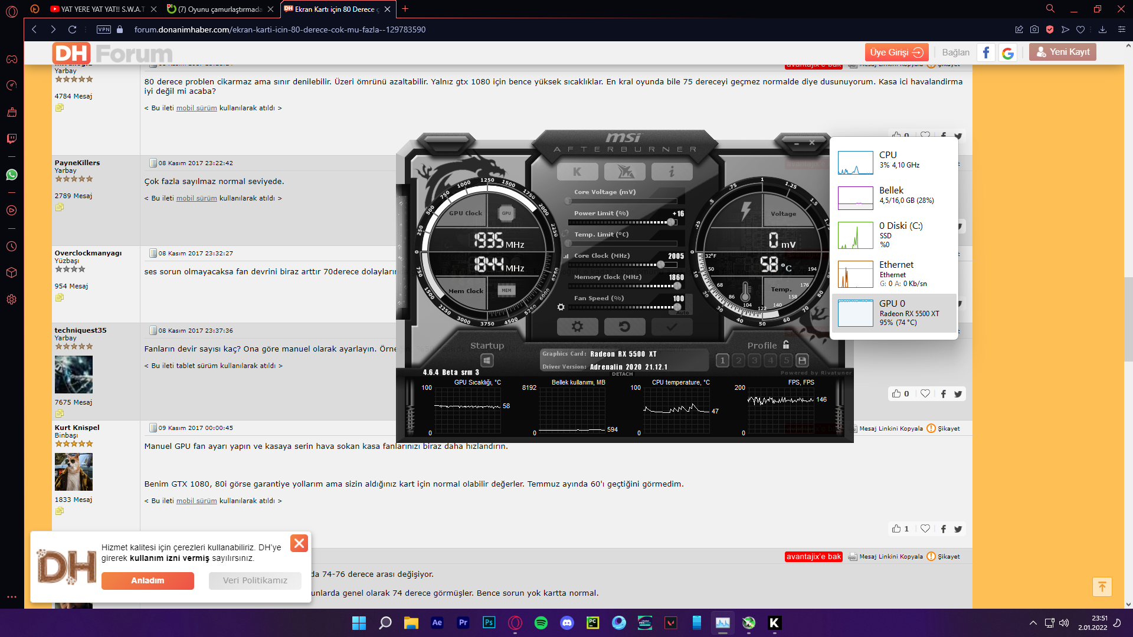Viewport: 1133px width, 637px height.
Task: Open WhatsApp in the Opera sidebar
Action: 12,175
